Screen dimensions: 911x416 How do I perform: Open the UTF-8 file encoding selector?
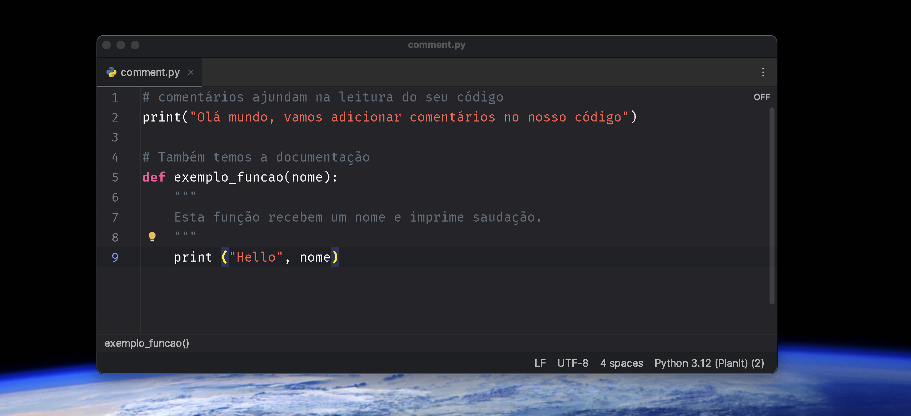pyautogui.click(x=573, y=363)
